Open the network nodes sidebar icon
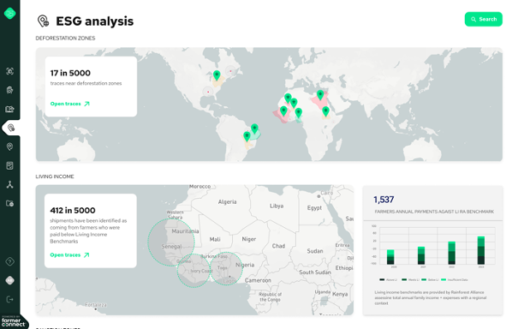 9,184
